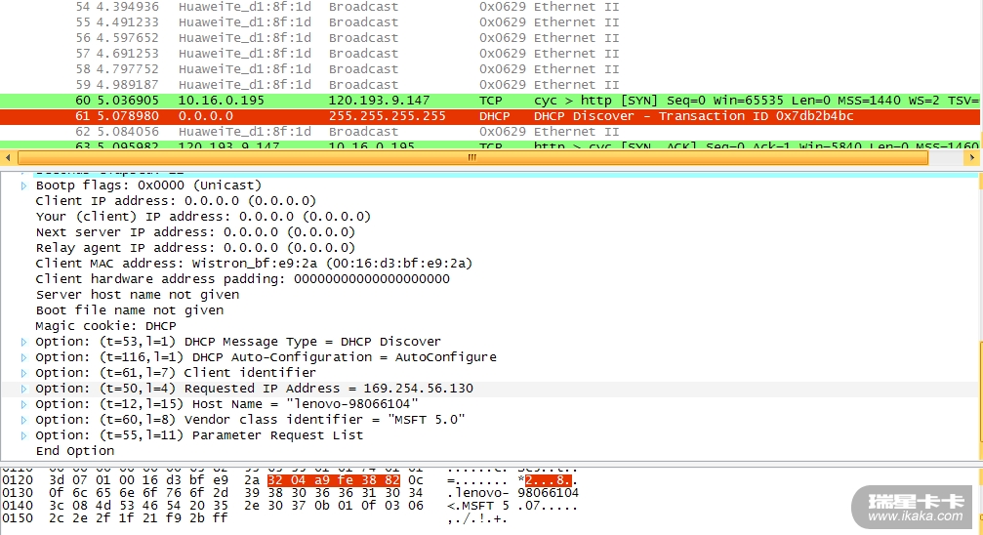Select the Relay agent IP address field
The image size is (983, 535).
click(195, 248)
